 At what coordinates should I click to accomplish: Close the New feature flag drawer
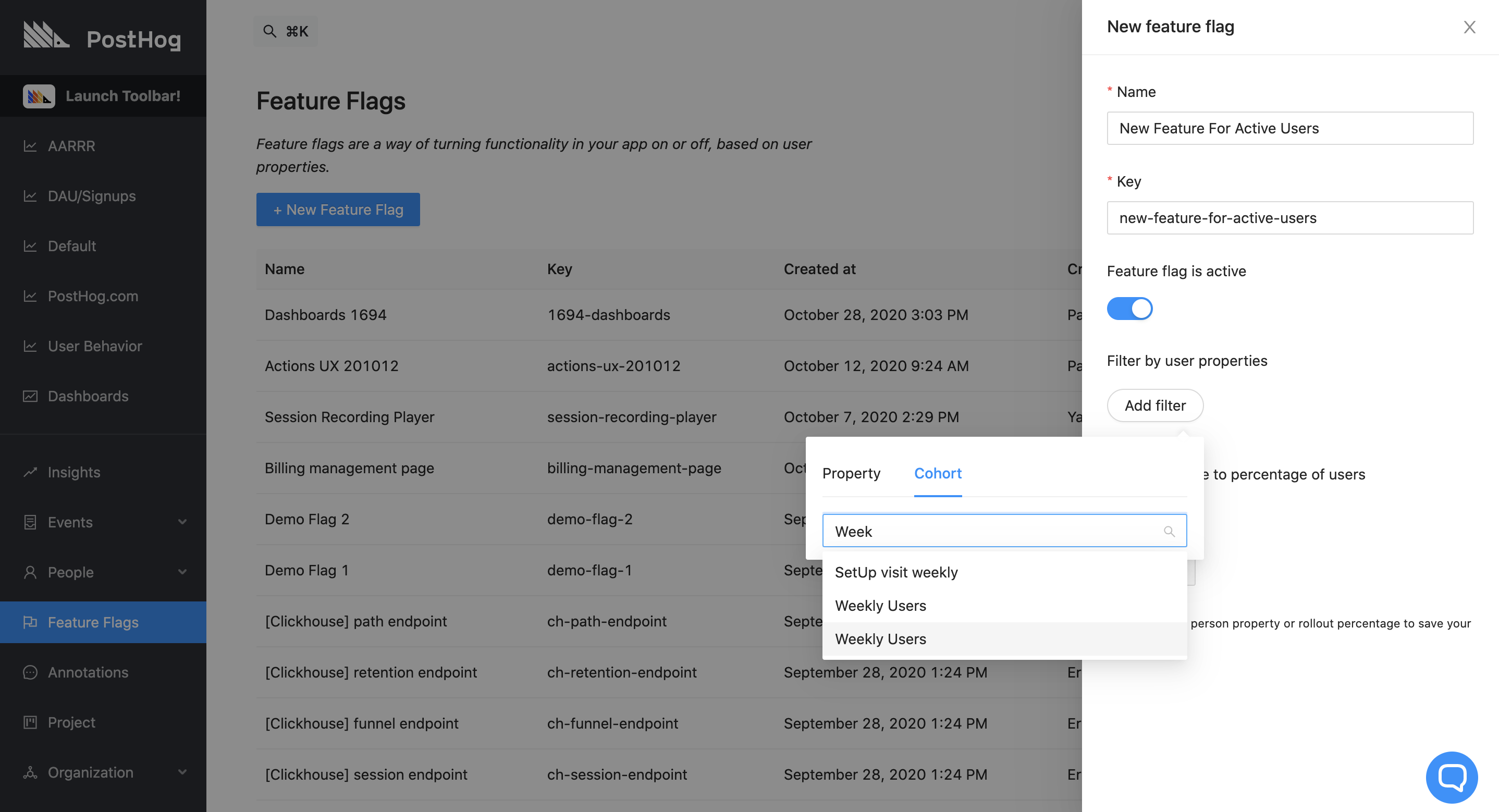point(1469,27)
